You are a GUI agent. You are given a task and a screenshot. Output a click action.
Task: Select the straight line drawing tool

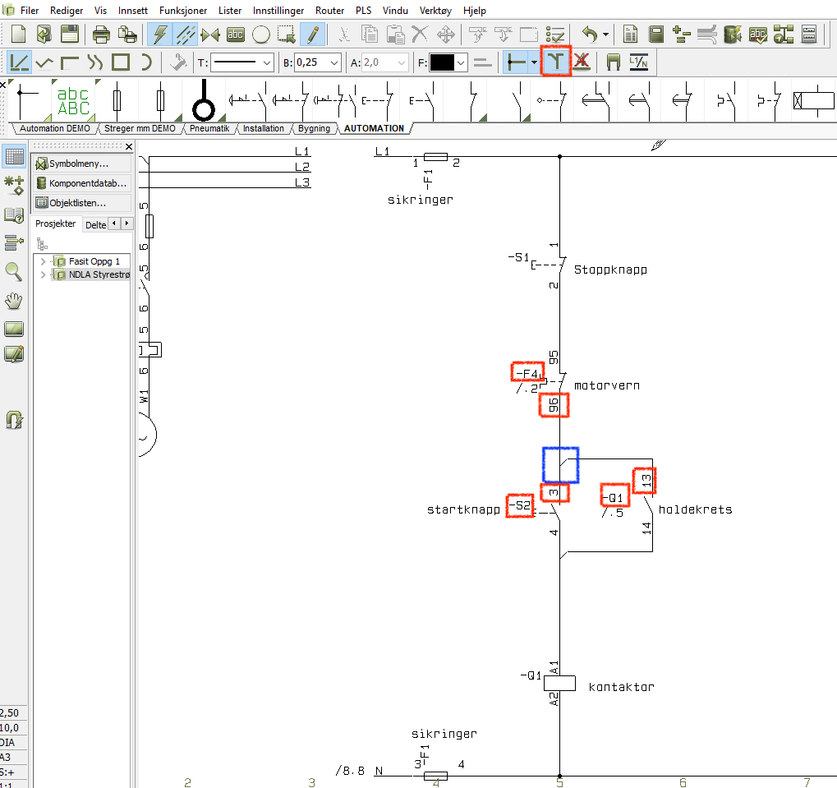[x=19, y=62]
